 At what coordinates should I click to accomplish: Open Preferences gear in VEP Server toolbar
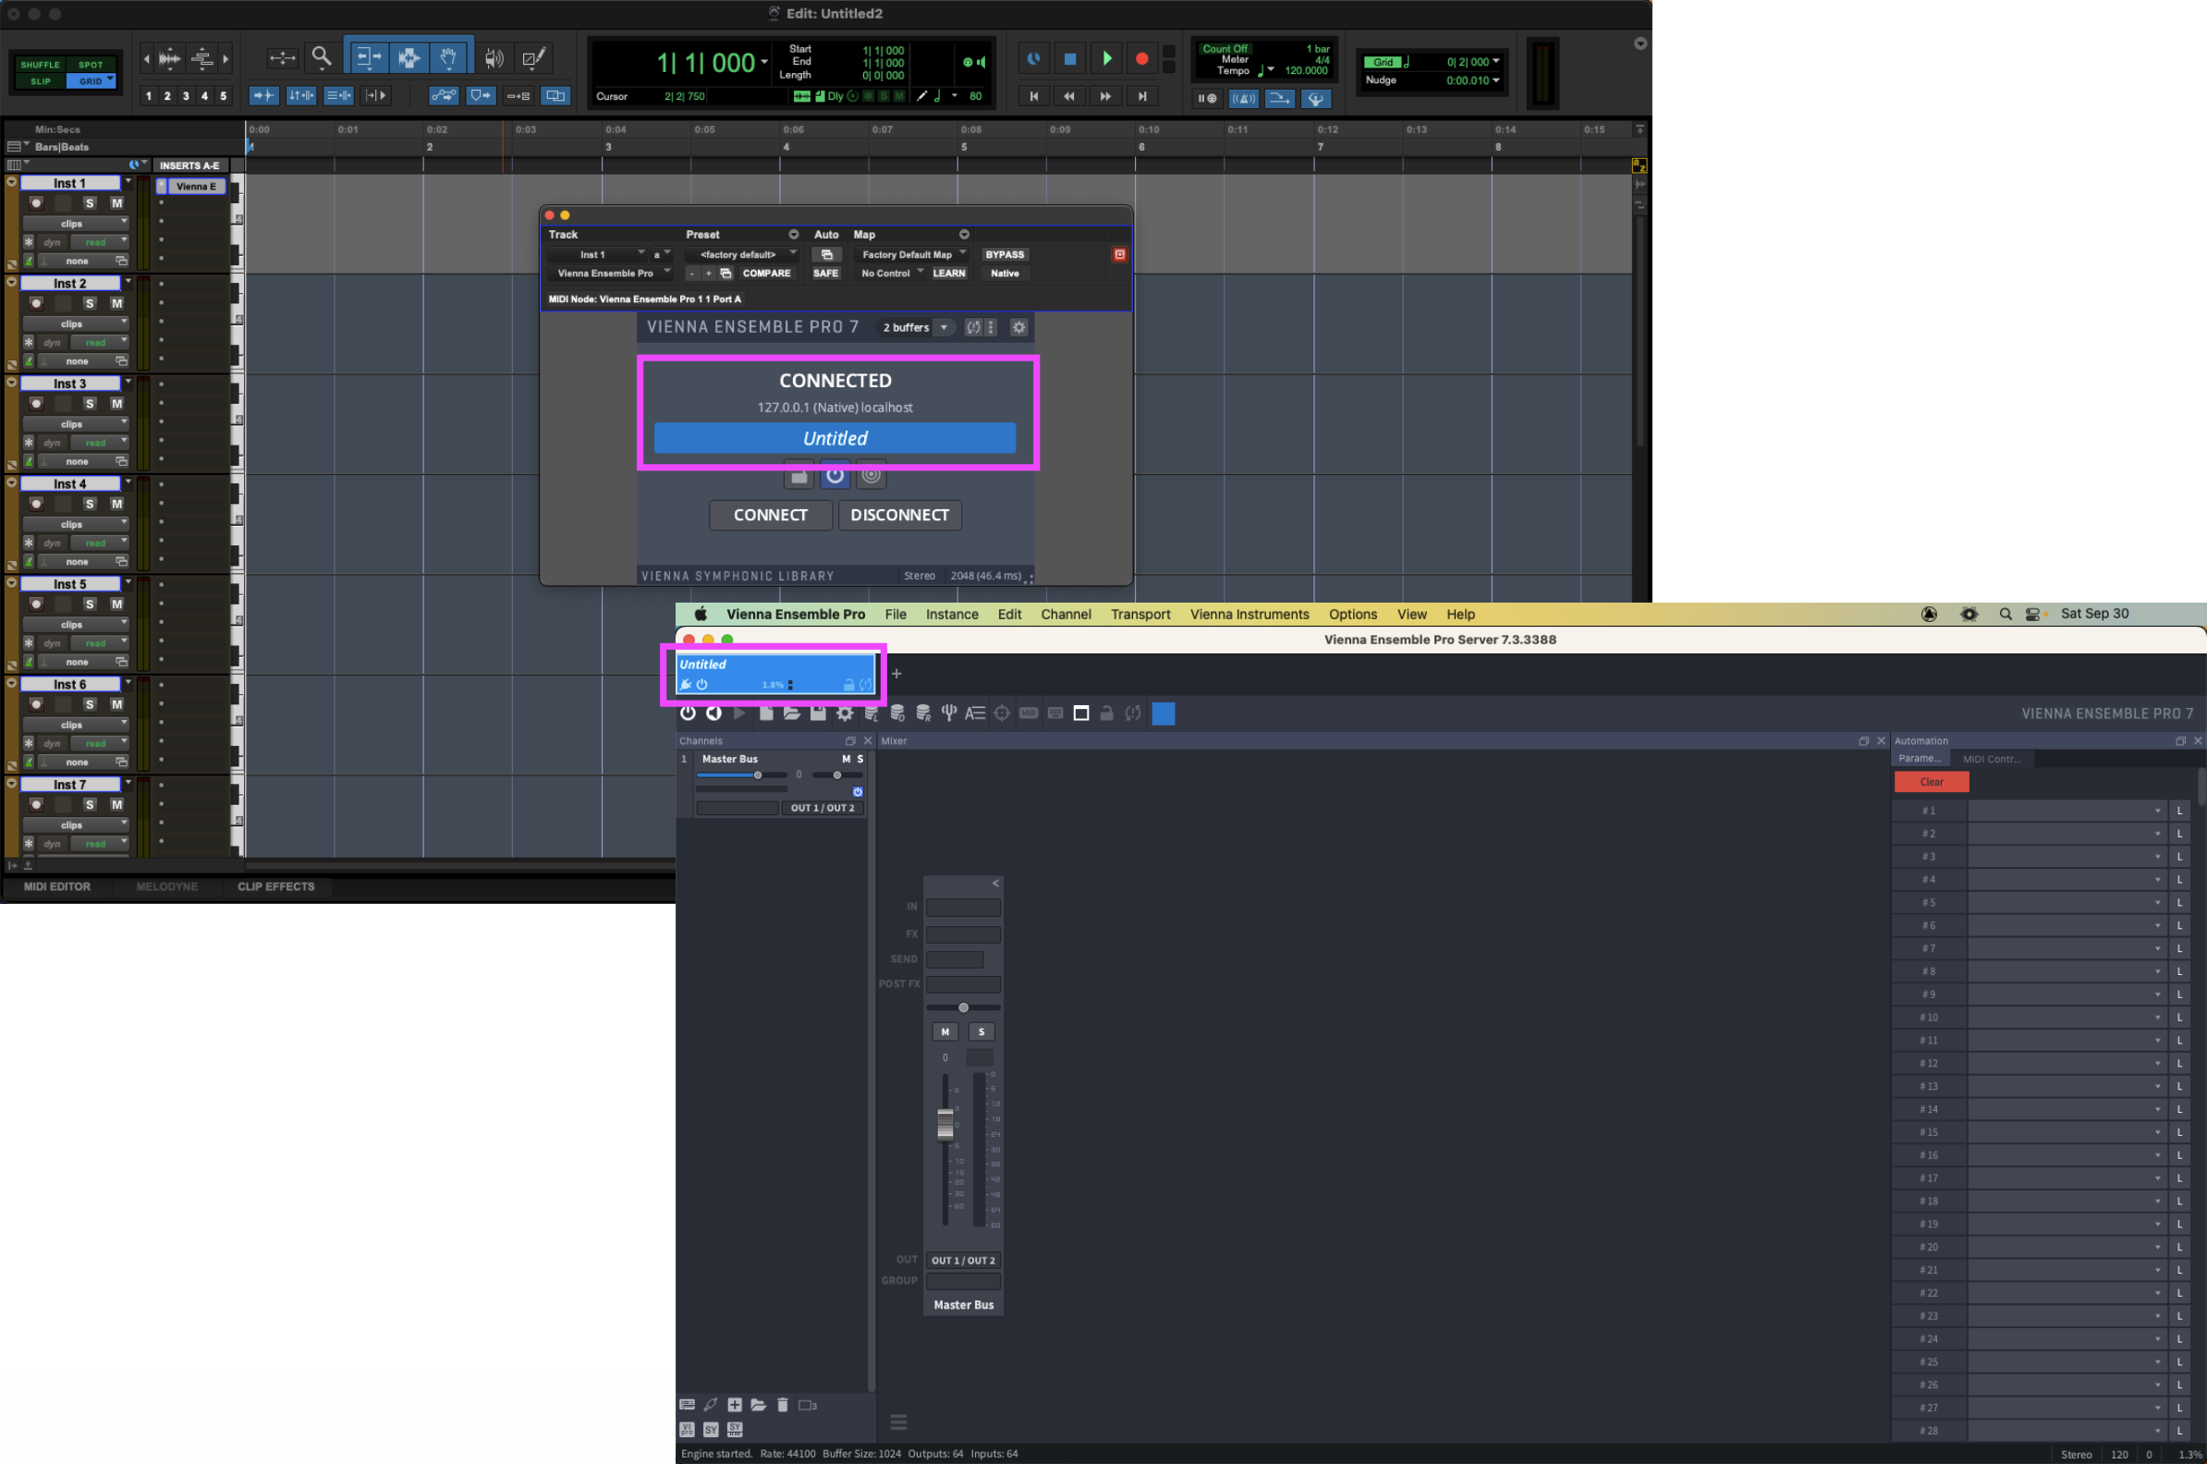pos(845,714)
